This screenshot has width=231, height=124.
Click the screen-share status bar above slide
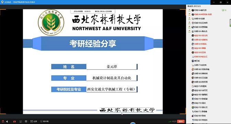point(93,11)
